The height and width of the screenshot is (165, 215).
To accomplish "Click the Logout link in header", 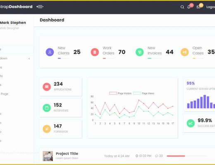I will (210, 7).
